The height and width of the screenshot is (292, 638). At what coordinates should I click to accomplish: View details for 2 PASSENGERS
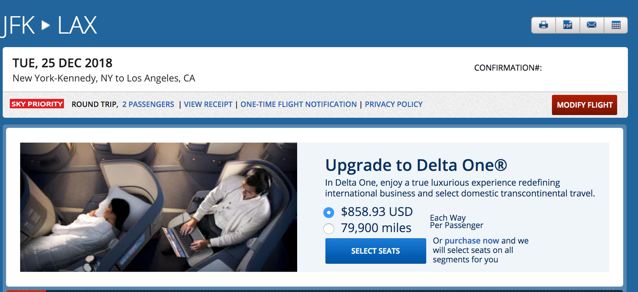point(148,104)
